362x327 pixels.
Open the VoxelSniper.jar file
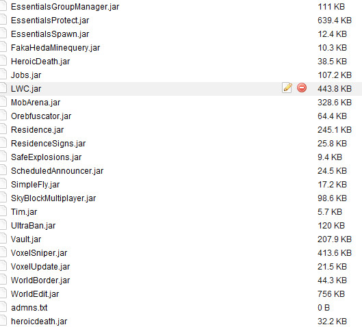(x=39, y=253)
